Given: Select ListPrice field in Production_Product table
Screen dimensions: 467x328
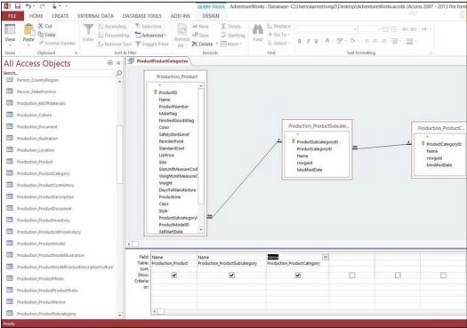Looking at the screenshot, I should tap(166, 156).
